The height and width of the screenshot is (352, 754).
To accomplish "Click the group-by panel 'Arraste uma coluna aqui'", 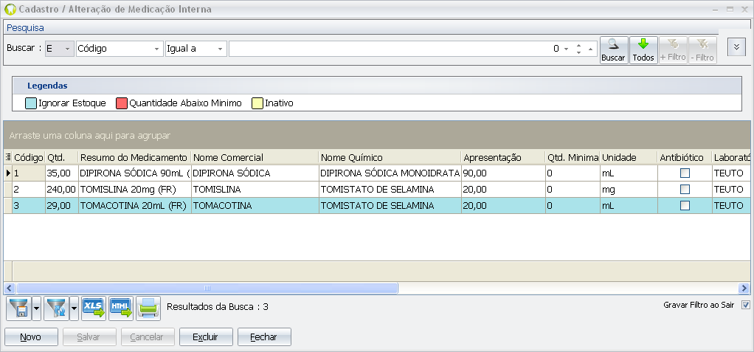I will (377, 135).
